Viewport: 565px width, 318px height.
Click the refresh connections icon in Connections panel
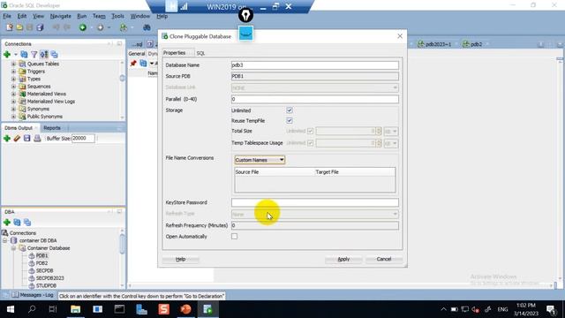click(24, 55)
